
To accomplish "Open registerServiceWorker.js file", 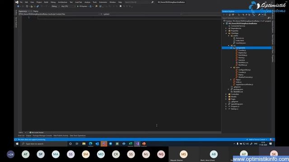I will (x=244, y=85).
